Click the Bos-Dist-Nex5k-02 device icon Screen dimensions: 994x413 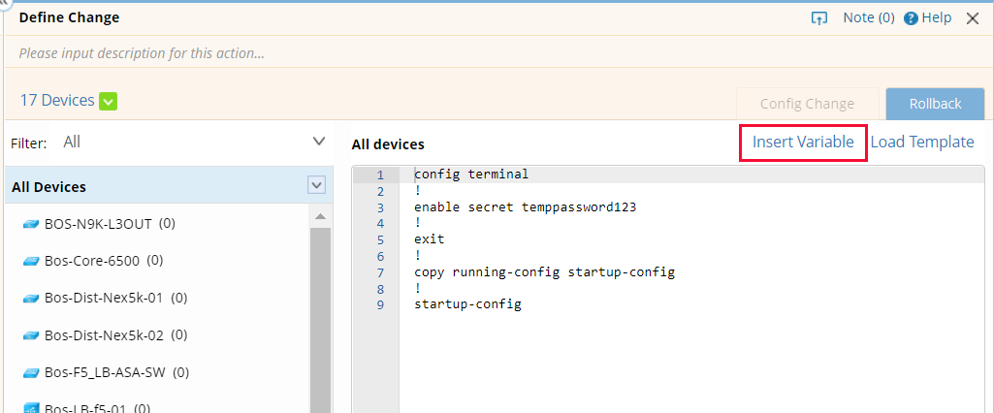31,335
